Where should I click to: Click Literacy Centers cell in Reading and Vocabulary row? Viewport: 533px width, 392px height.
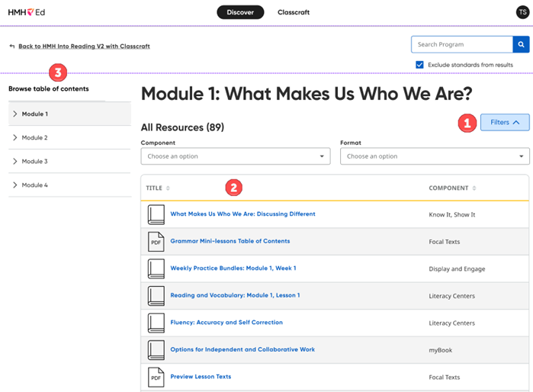451,296
